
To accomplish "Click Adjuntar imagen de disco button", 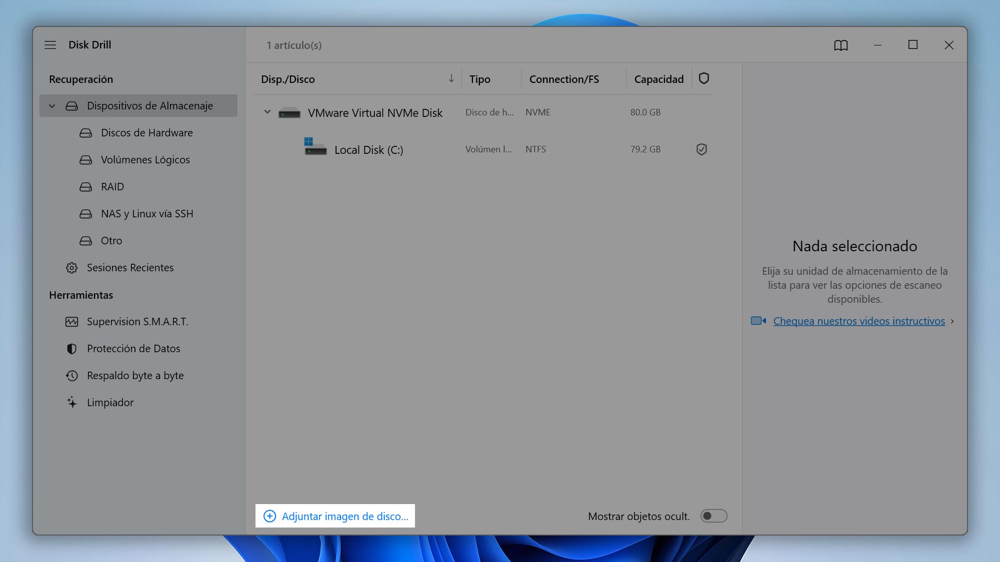I will [x=335, y=516].
